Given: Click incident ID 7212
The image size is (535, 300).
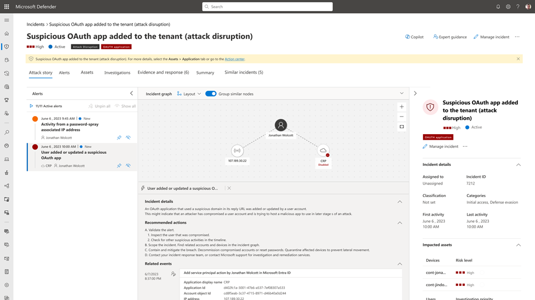Looking at the screenshot, I should [x=470, y=183].
